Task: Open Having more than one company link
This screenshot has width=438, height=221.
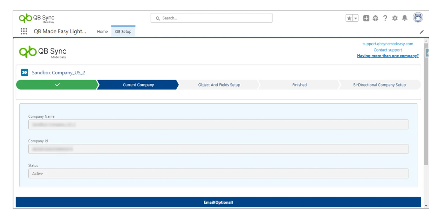Action: [388, 56]
